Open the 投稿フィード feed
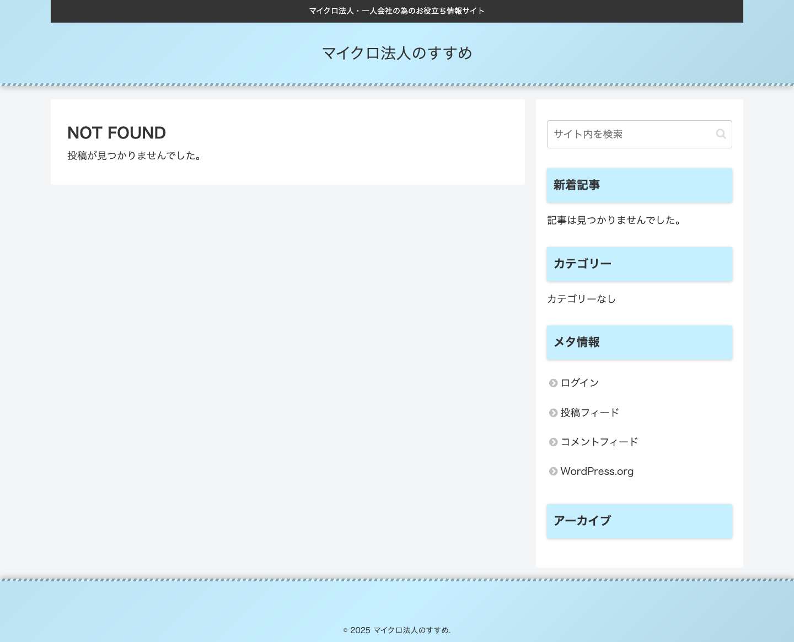This screenshot has width=794, height=642. click(x=589, y=413)
